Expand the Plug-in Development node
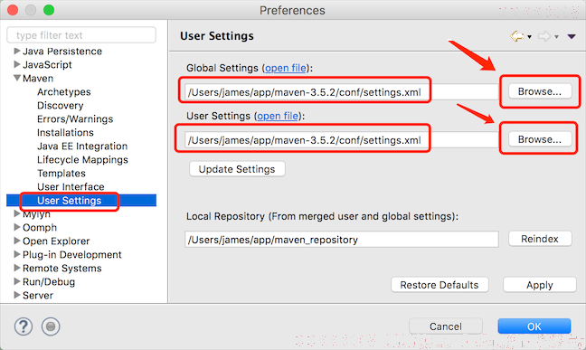This screenshot has width=586, height=350. [x=17, y=254]
